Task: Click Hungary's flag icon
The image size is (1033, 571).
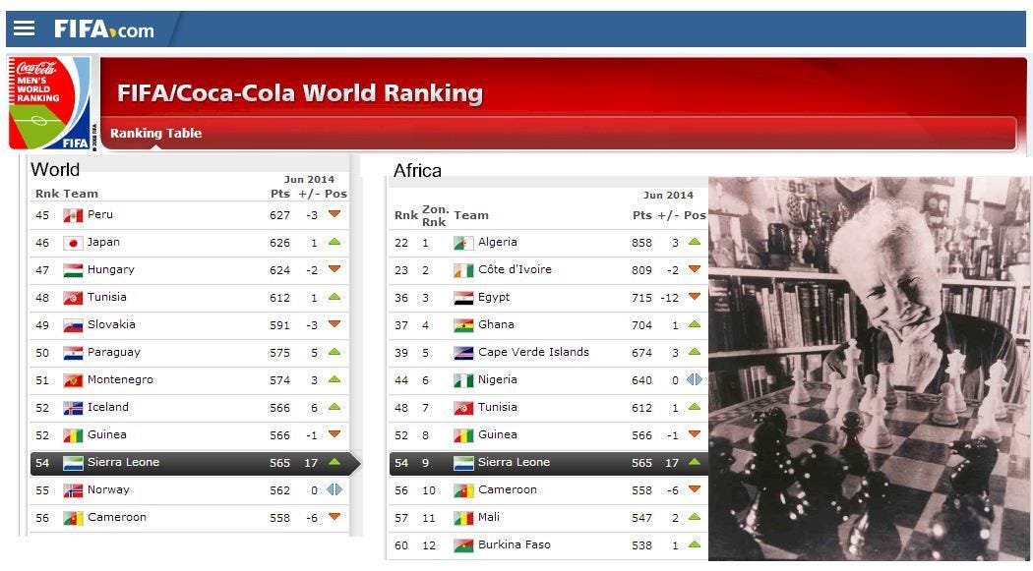Action: 73,270
